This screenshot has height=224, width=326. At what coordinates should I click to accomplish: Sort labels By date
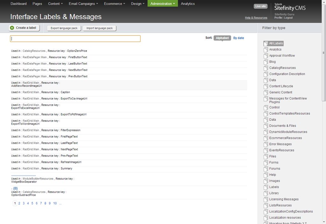coord(238,38)
